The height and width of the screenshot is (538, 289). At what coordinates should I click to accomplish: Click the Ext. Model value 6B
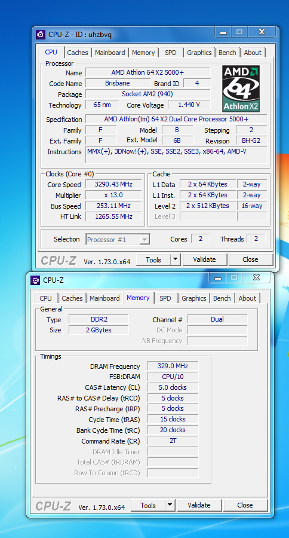tap(177, 140)
